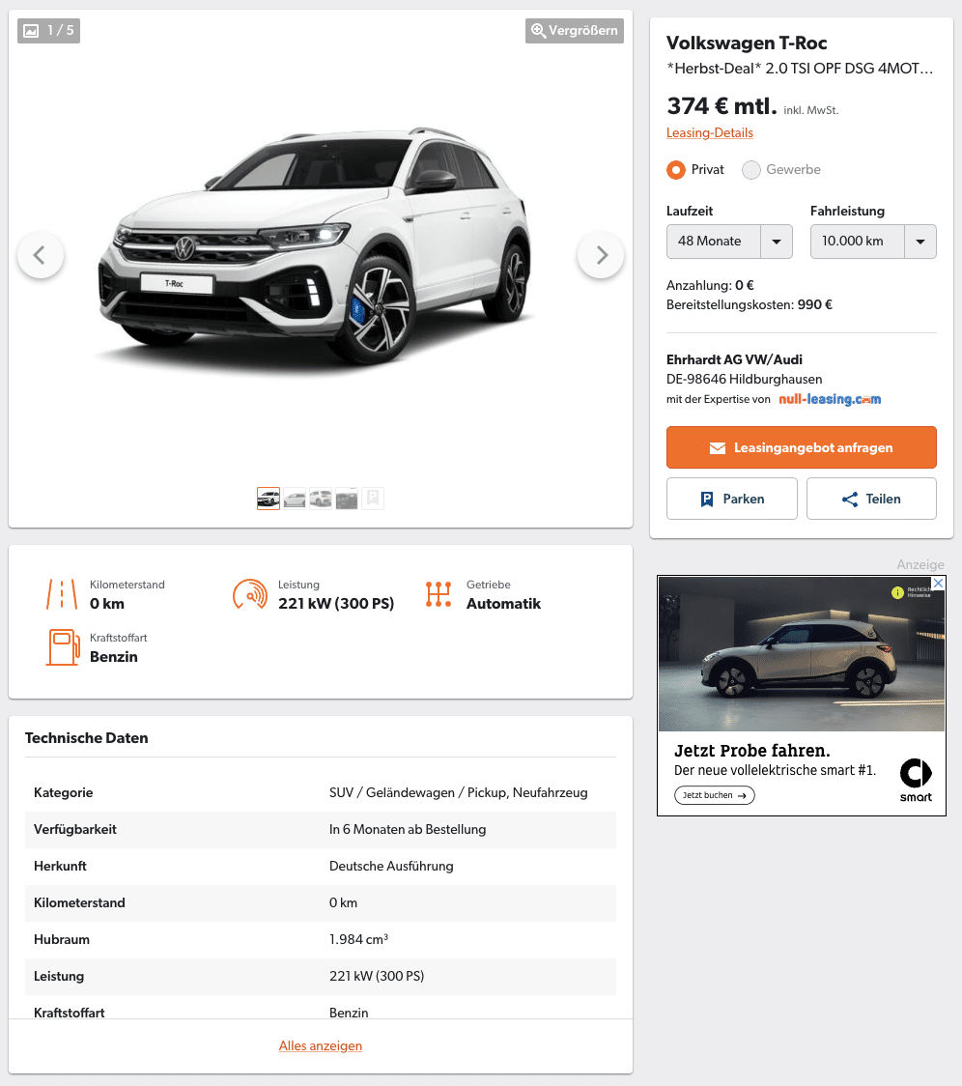Close the smart advertisement
The height and width of the screenshot is (1086, 962).
pos(938,584)
